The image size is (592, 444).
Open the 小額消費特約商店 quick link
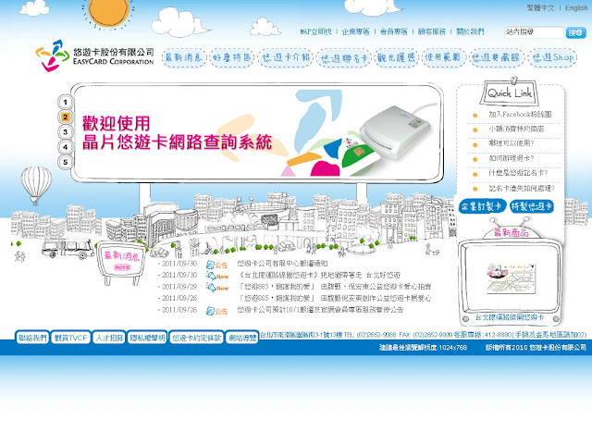(x=516, y=129)
